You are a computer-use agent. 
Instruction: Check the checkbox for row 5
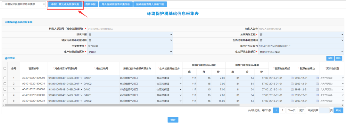[x=5, y=101]
